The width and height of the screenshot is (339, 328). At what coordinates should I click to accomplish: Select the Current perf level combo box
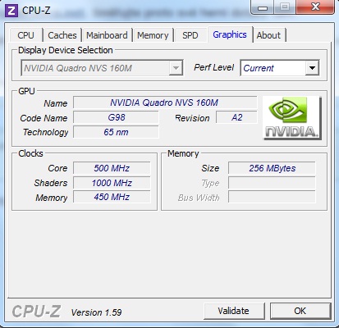click(x=280, y=68)
